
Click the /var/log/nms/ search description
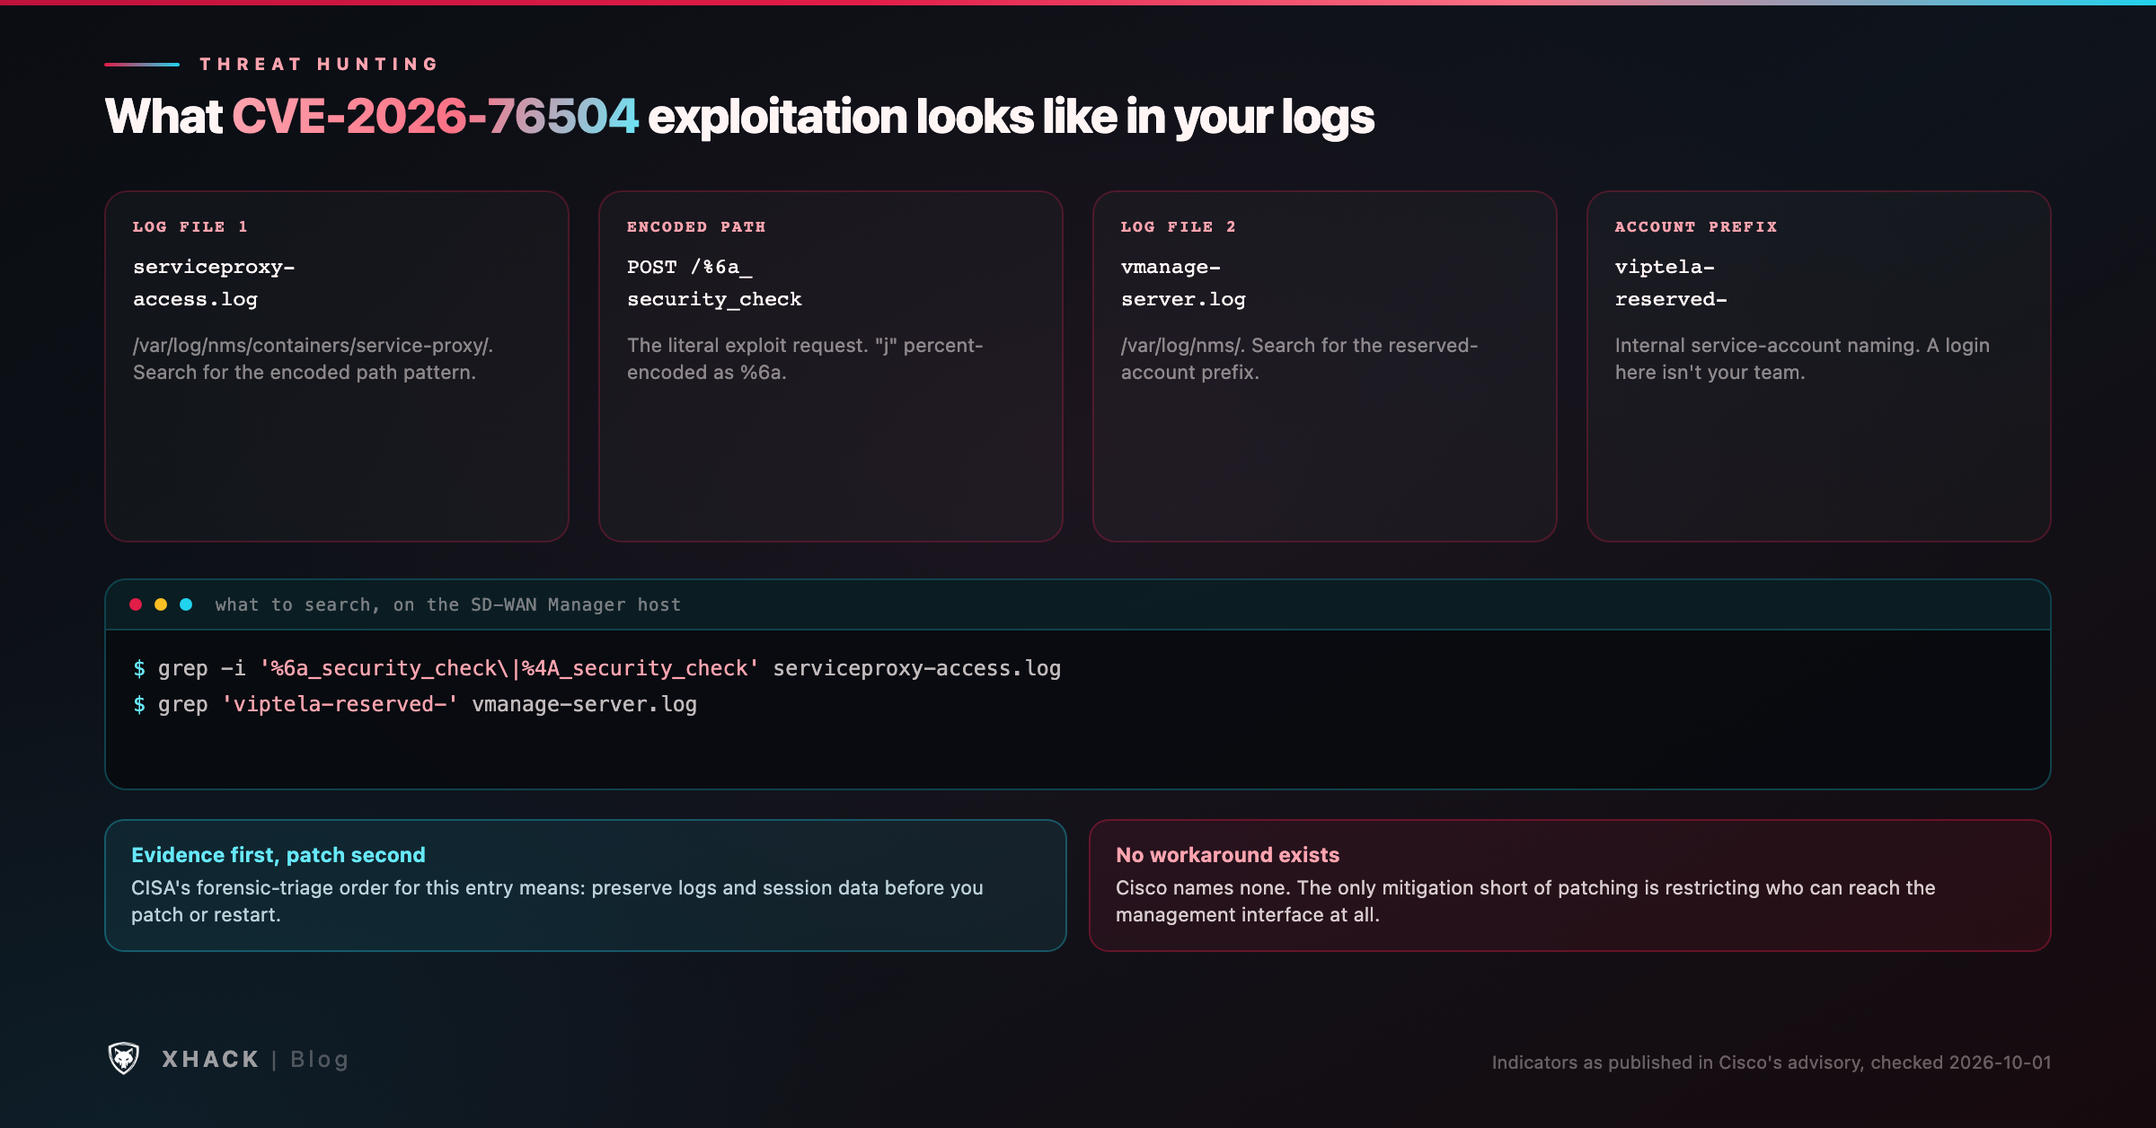click(x=1299, y=358)
